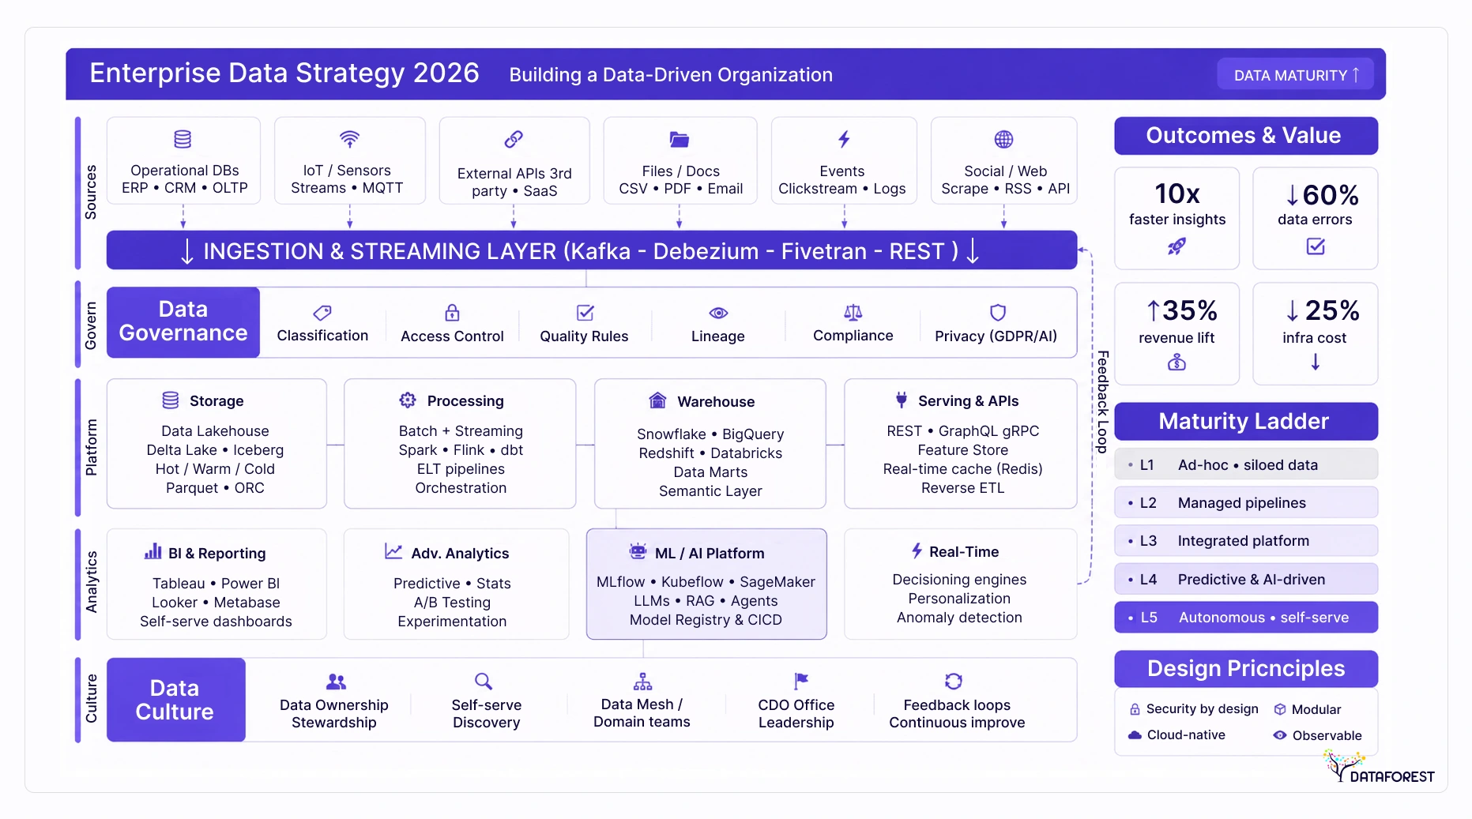Click the Platform row label
This screenshot has height=819, width=1472.
[x=91, y=447]
